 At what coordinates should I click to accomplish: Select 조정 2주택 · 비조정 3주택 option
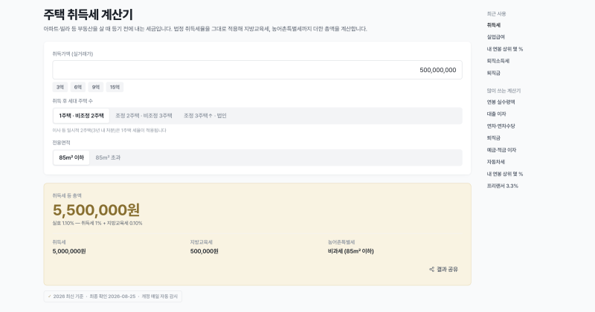[144, 116]
